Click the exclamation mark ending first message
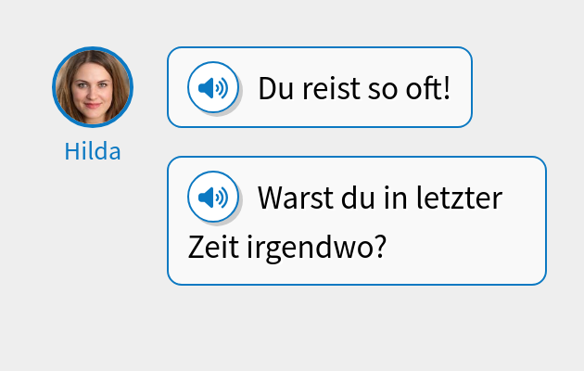This screenshot has width=584, height=371. click(447, 89)
